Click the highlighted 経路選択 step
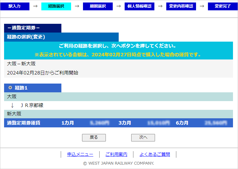This screenshot has width=238, height=169. [56, 6]
